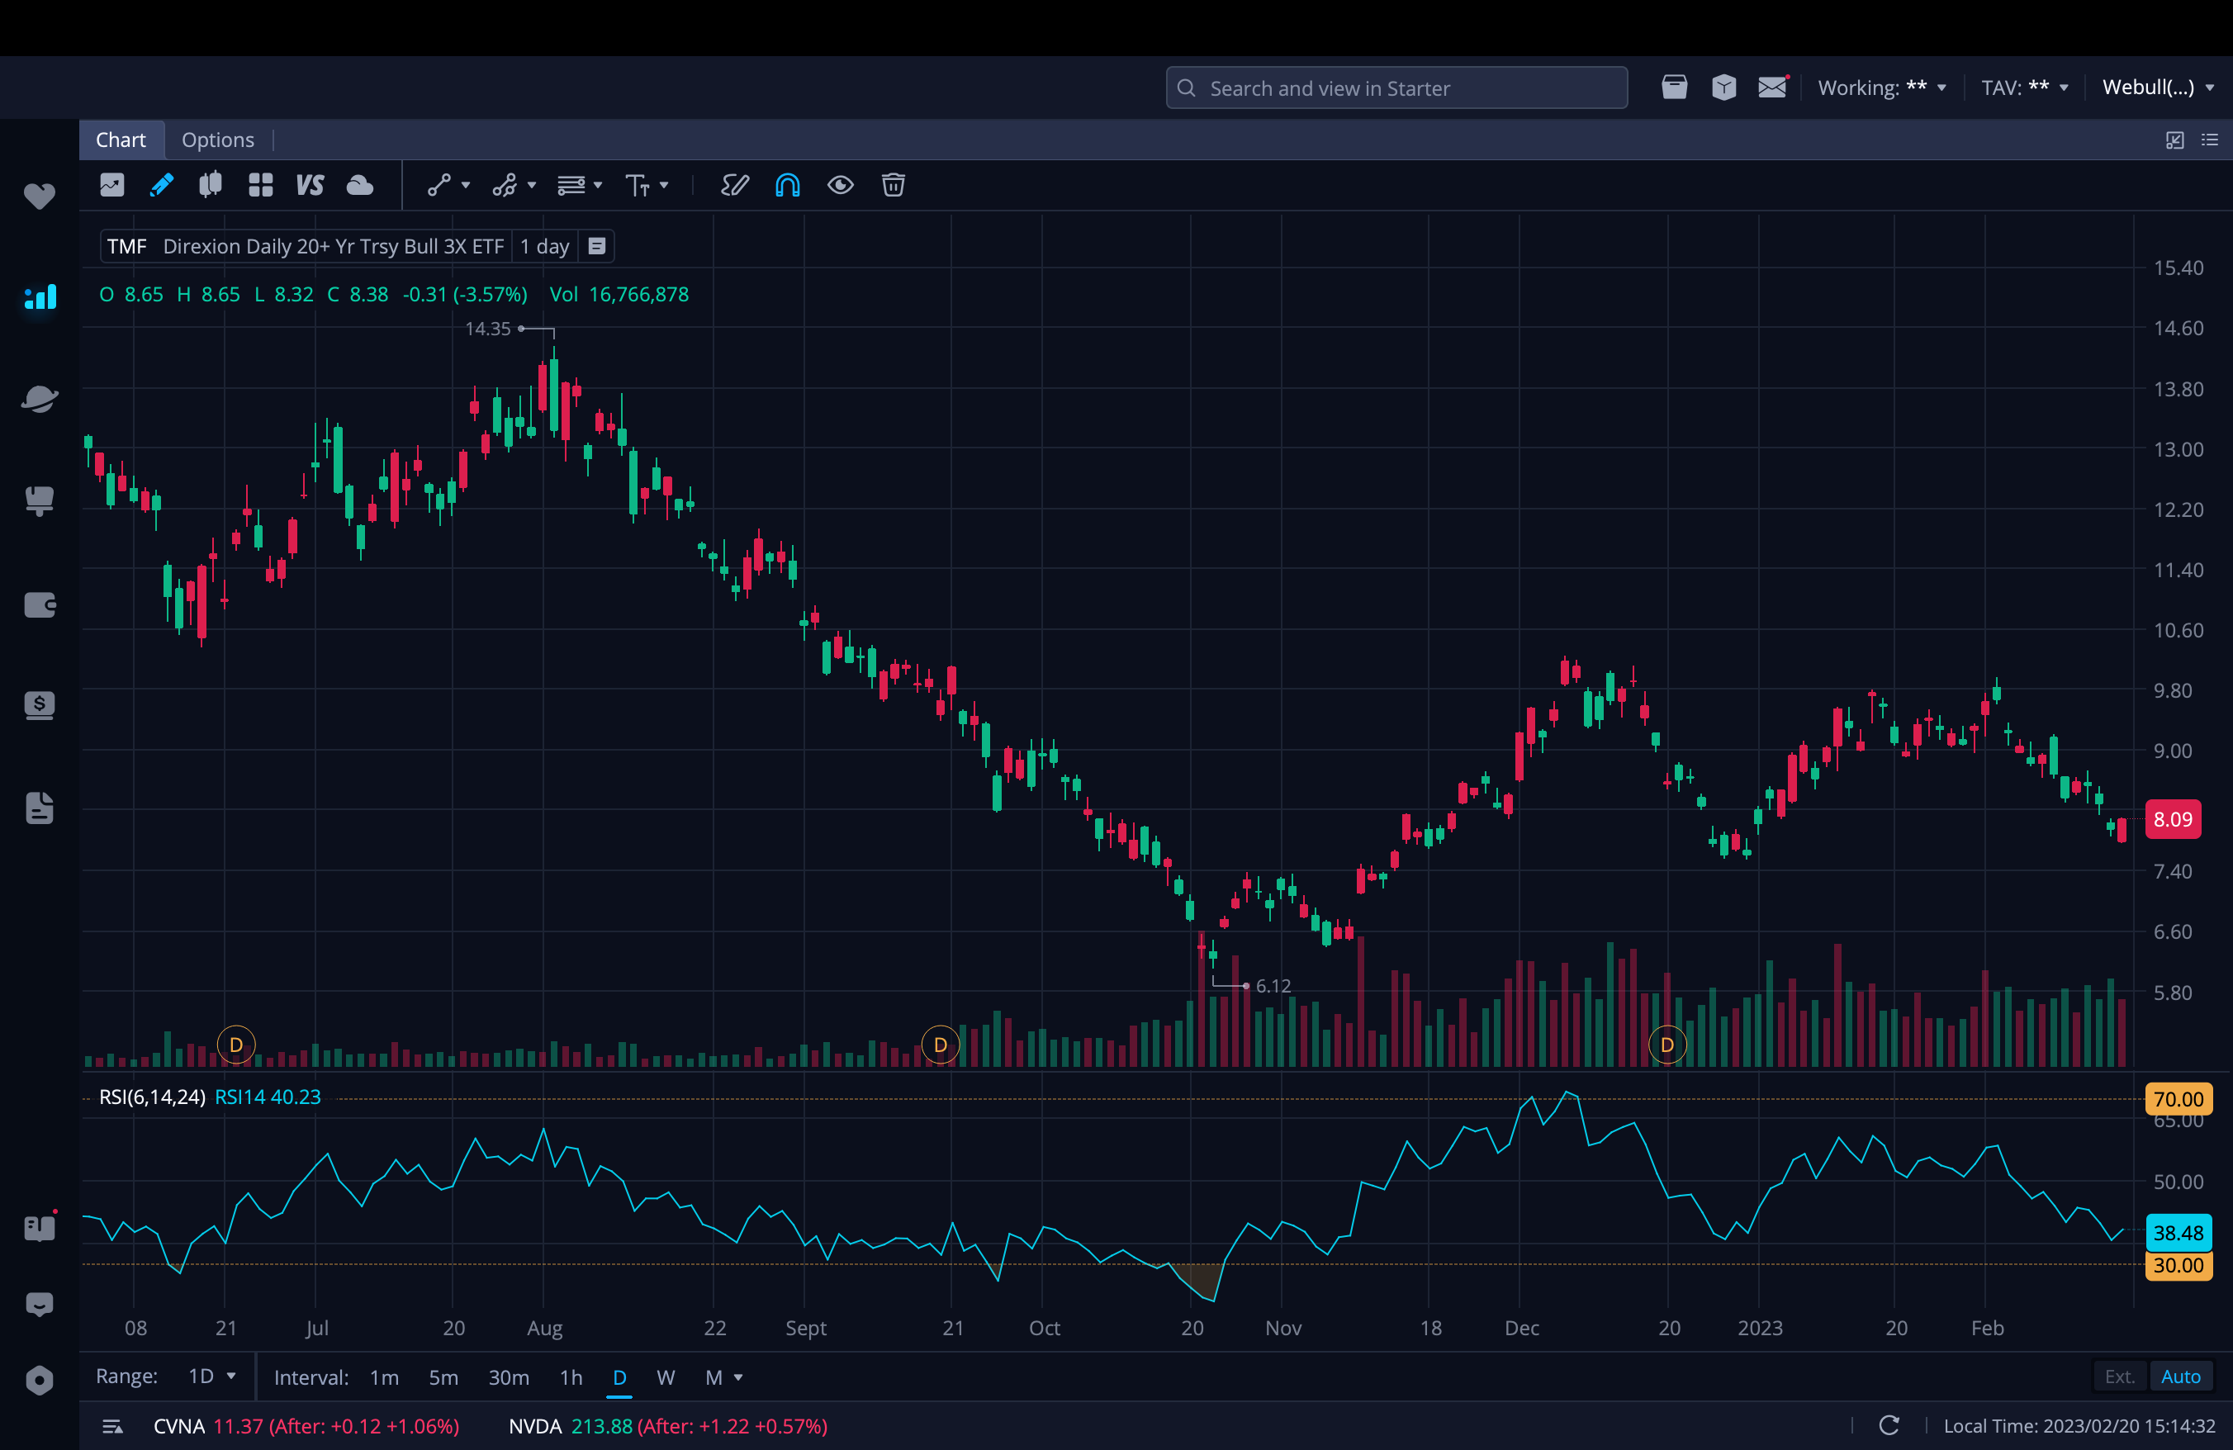Click the cloud save icon
The width and height of the screenshot is (2233, 1450).
click(x=359, y=185)
